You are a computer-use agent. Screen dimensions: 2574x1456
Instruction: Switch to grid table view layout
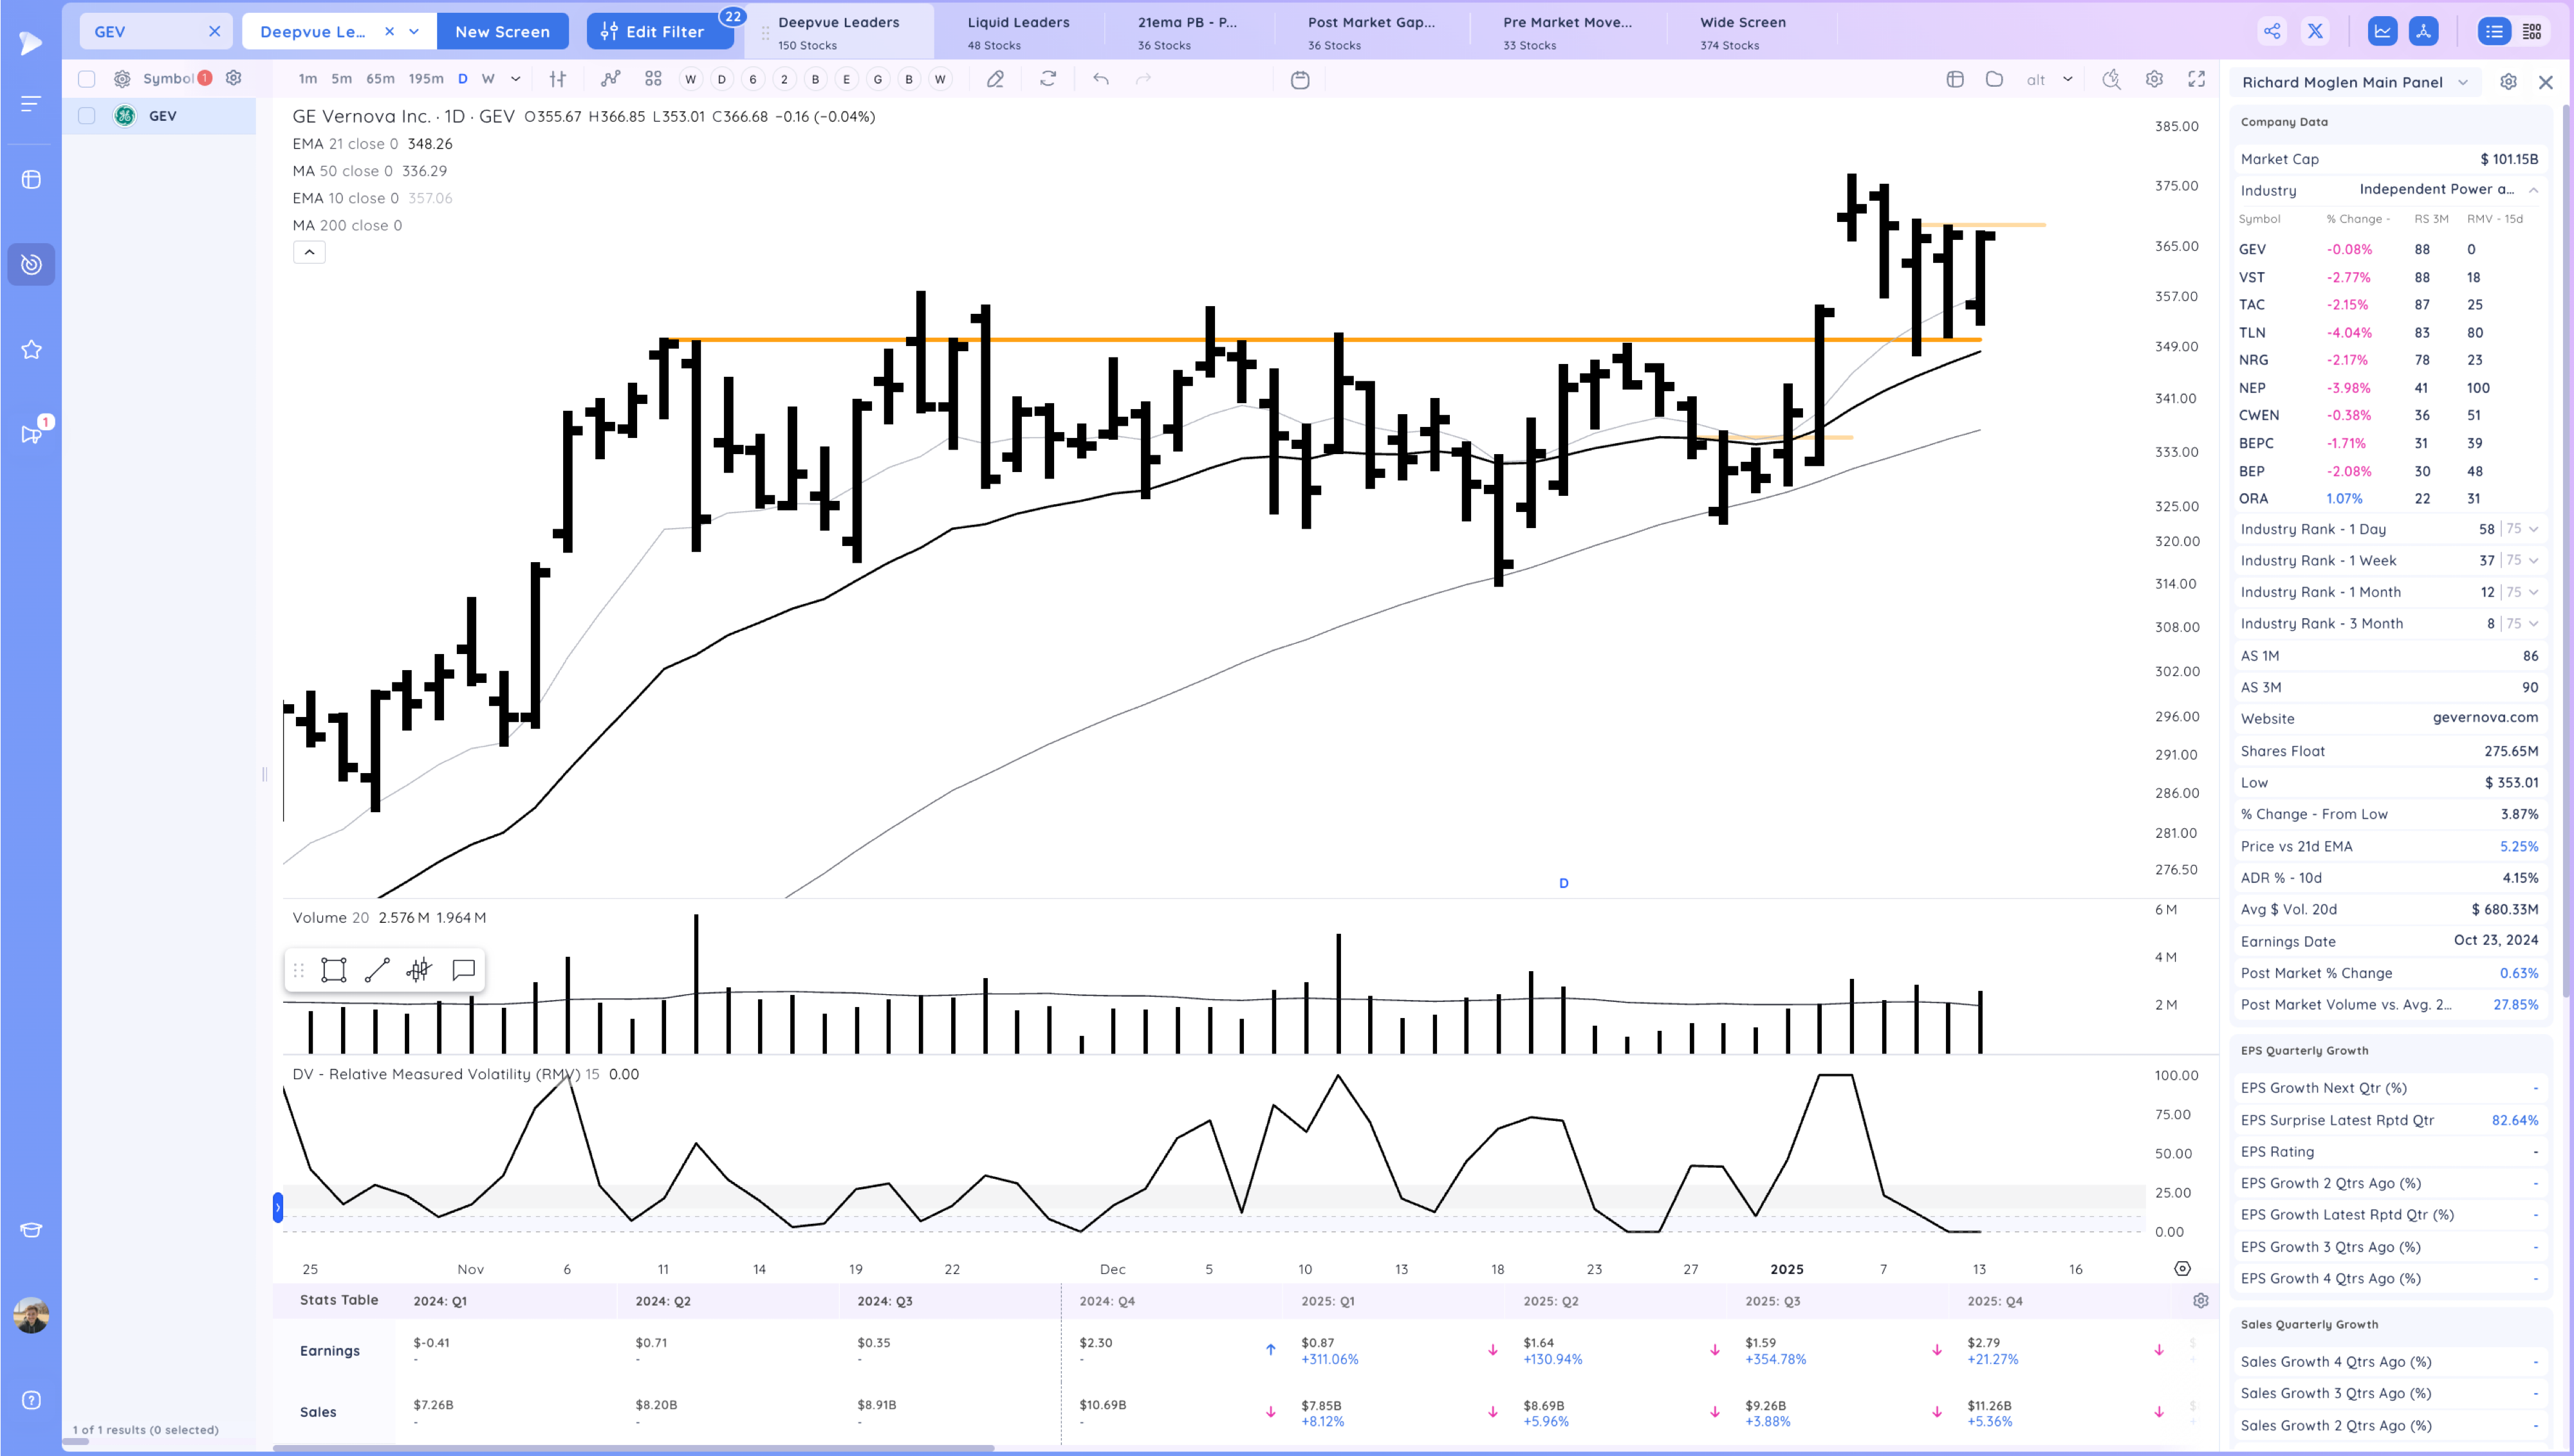(x=2532, y=31)
